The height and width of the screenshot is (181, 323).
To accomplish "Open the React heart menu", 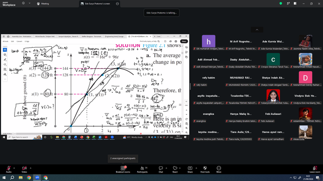I will 175,169.
